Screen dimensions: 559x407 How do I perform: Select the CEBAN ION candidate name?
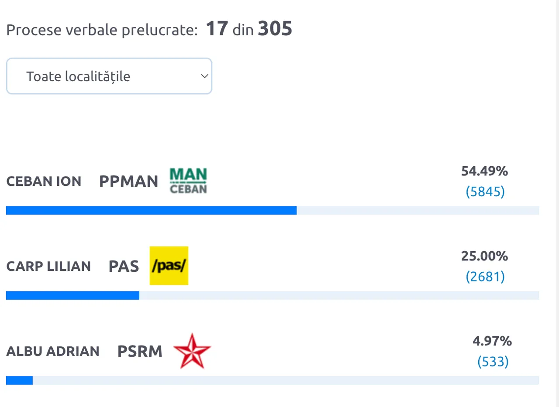click(x=44, y=181)
